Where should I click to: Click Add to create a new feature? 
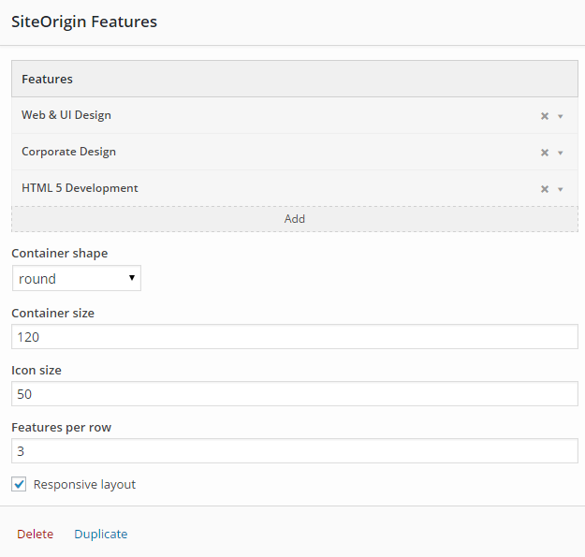pyautogui.click(x=295, y=219)
